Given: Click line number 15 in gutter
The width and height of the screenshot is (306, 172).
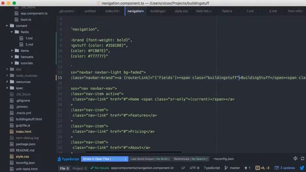Looking at the screenshot, I should [x=60, y=77].
